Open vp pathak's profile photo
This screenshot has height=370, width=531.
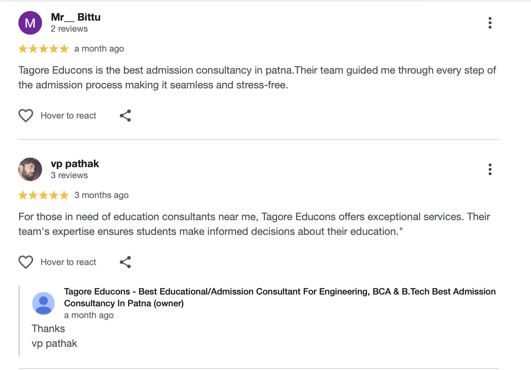click(x=30, y=169)
